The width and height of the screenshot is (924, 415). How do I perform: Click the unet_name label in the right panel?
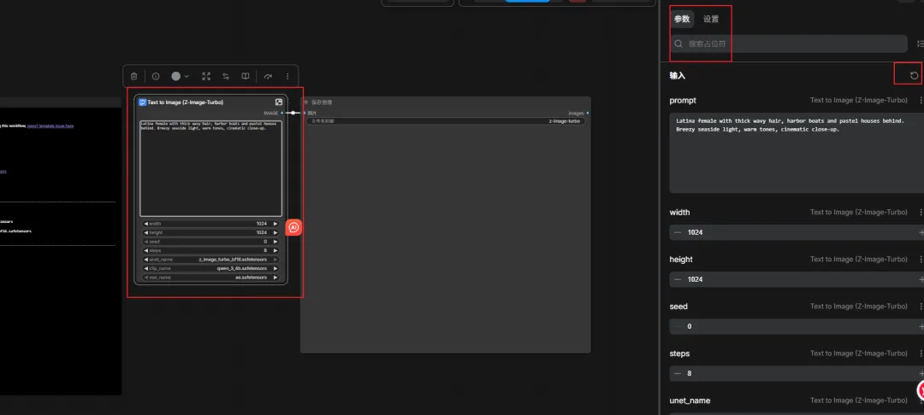690,400
